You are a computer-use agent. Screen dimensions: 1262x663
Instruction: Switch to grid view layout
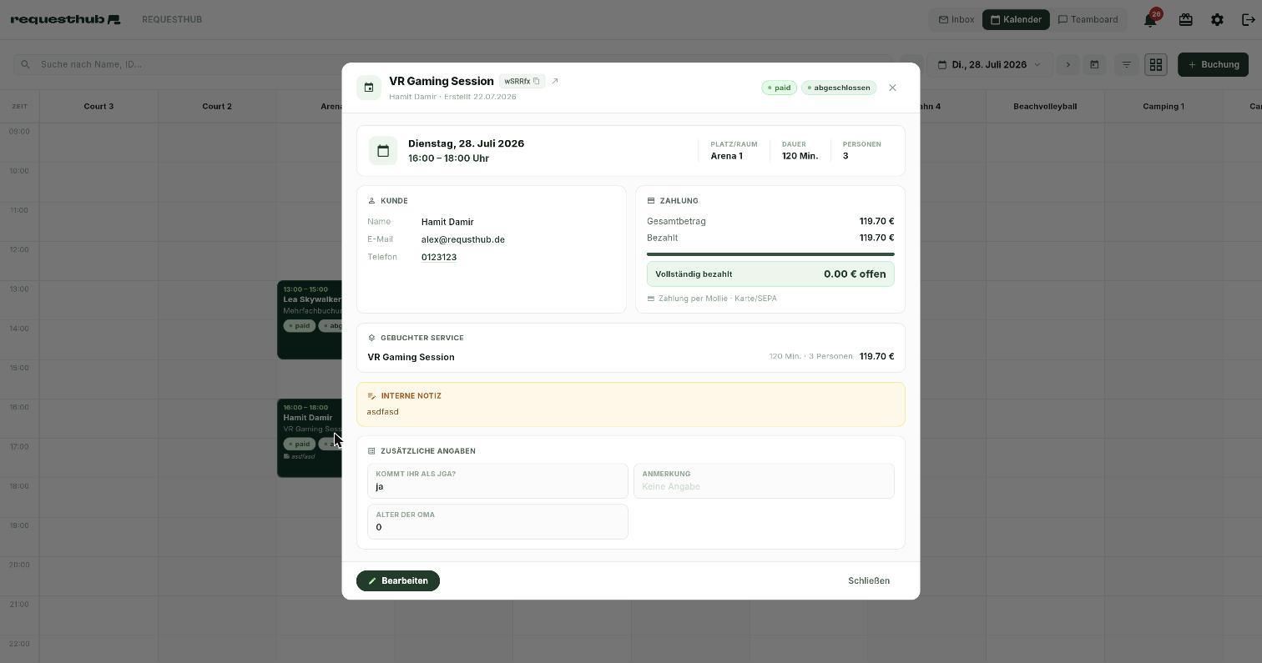point(1156,64)
